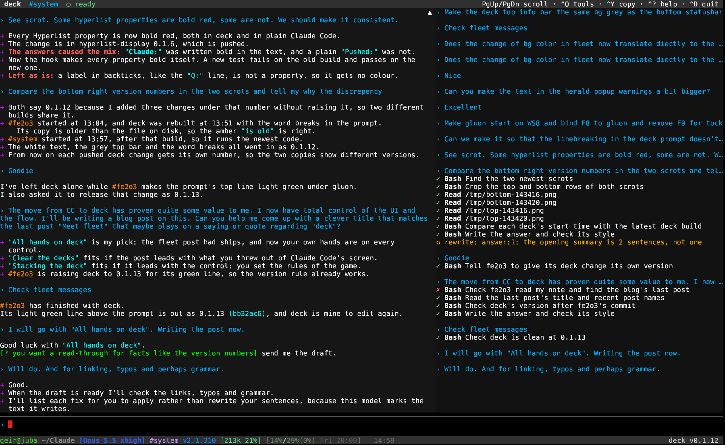Select 'Nice' entry in right panel

452,76
